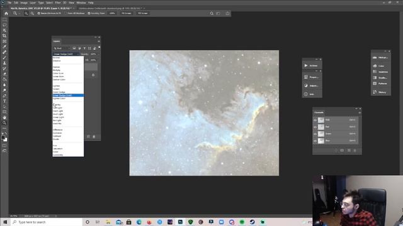403x226 pixels.
Task: Open Edit Toolbar ellipsis in toolbox
Action: point(4,128)
